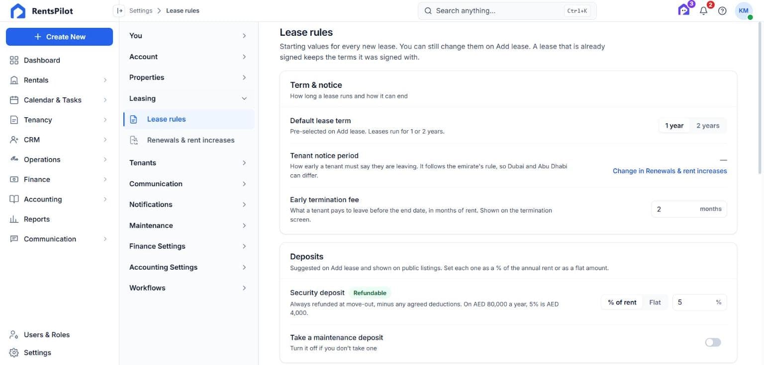
Task: Select the 2 years lease term
Action: pyautogui.click(x=708, y=126)
